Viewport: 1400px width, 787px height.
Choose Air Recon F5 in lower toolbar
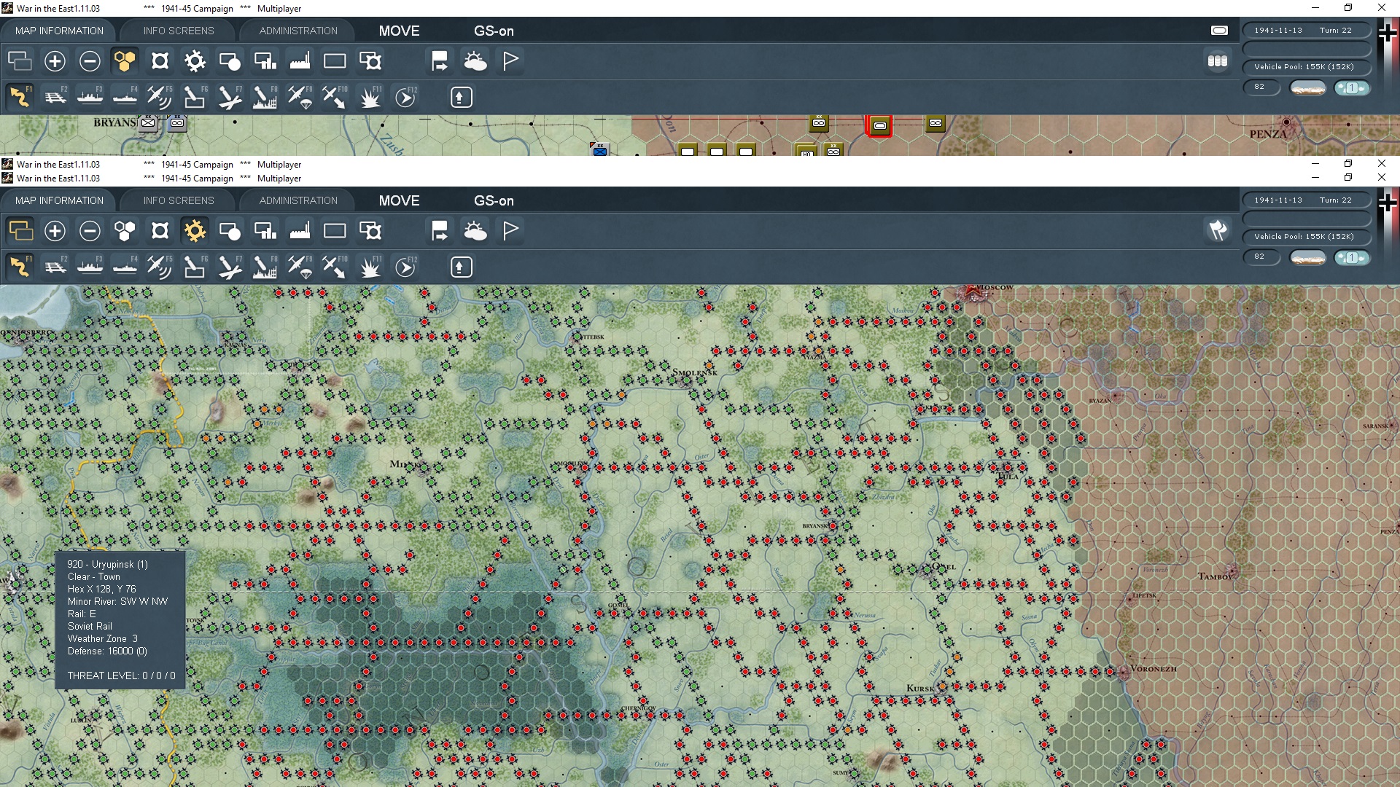point(159,267)
